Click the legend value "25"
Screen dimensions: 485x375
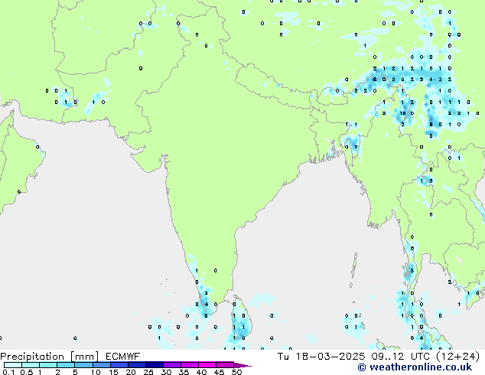tap(148, 372)
